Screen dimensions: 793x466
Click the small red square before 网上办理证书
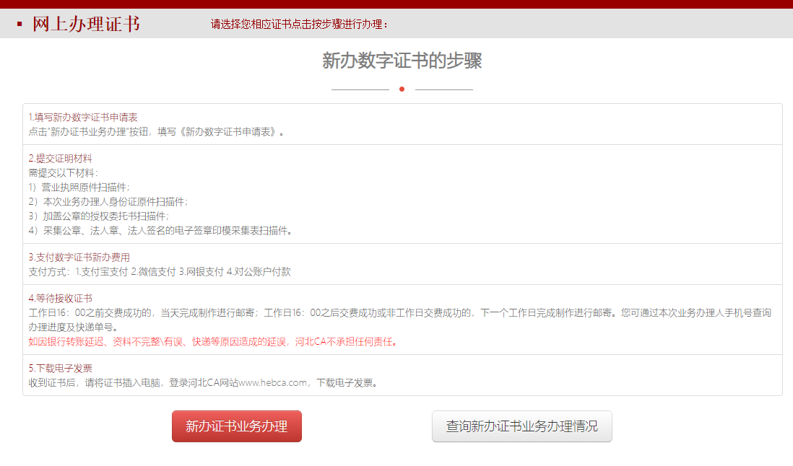(19, 25)
